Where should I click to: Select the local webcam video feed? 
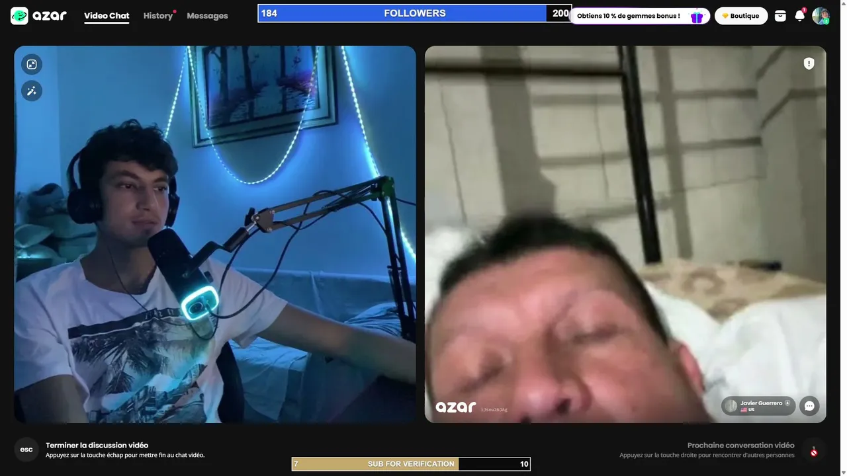[x=215, y=234]
